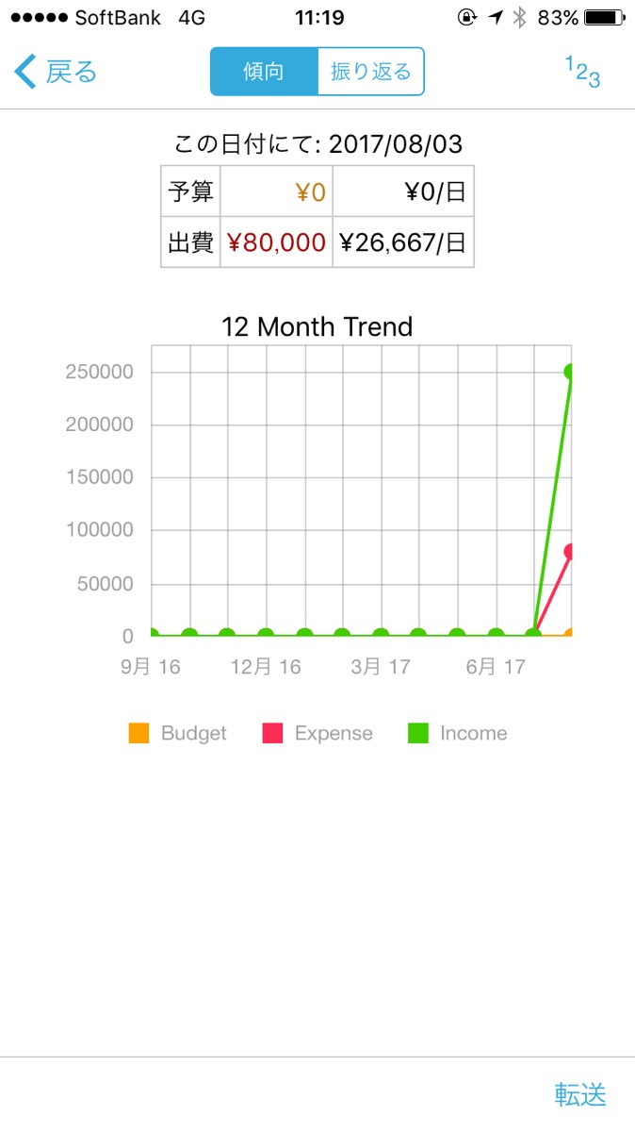Screen dimensions: 635x1132
Task: Tap the ¥26,667/日 daily expense cell
Action: (x=402, y=243)
